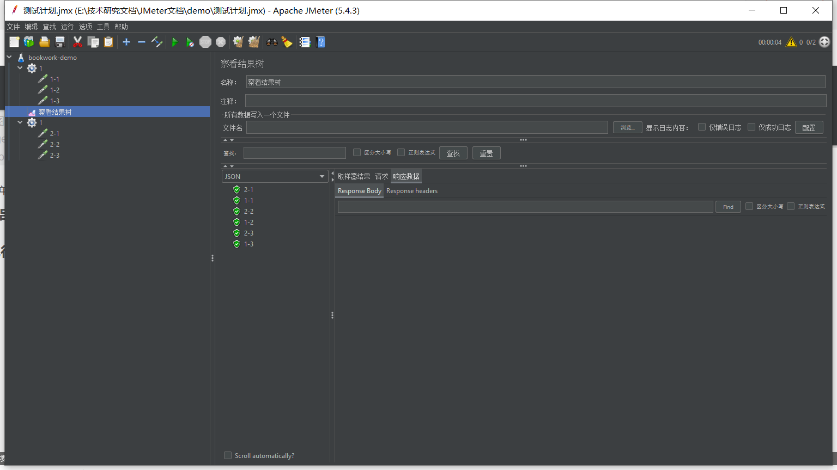Open the 帮助 menu

(121, 27)
